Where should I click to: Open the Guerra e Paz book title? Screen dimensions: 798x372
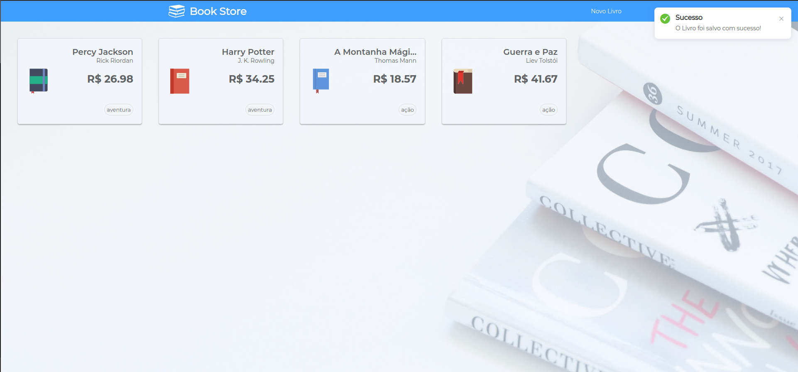point(530,52)
